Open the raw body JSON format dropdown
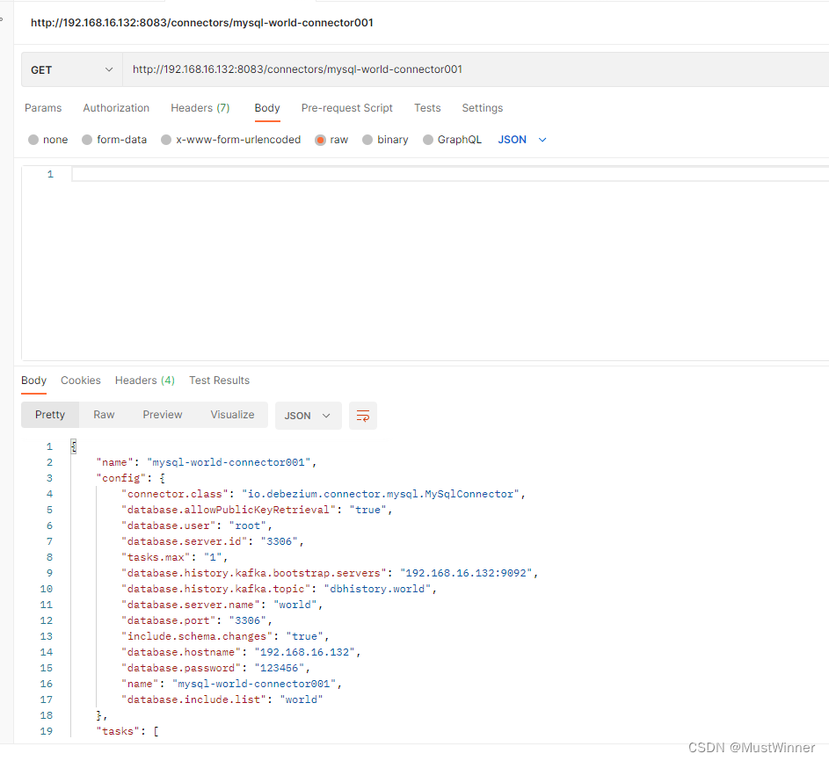Viewport: 829px width, 761px height. pyautogui.click(x=522, y=139)
